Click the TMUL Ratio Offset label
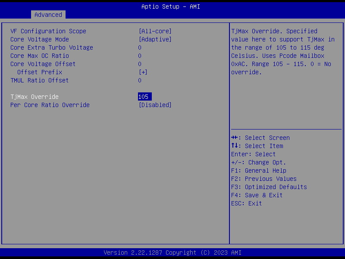The height and width of the screenshot is (259, 345). [40, 80]
